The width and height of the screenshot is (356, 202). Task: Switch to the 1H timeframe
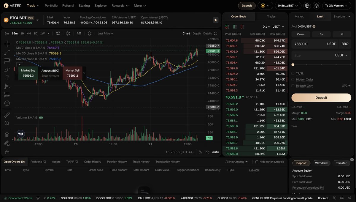[22, 34]
